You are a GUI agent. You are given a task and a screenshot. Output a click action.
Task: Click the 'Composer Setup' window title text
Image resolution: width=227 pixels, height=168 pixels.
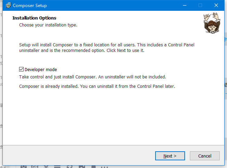click(30, 6)
